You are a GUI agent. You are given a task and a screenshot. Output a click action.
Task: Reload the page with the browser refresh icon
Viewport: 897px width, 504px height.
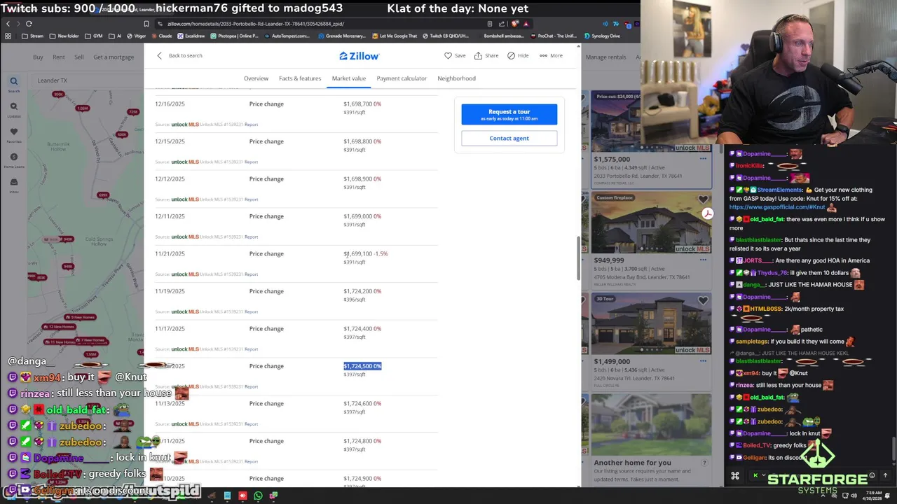[x=29, y=24]
